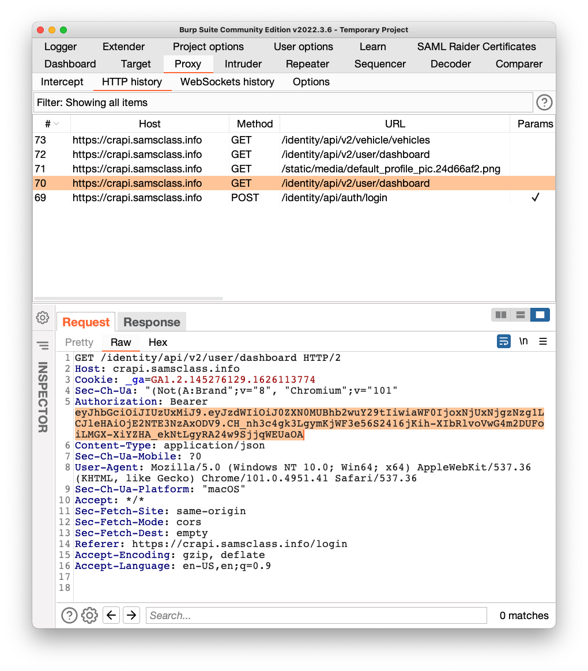Switch to the Response tab

point(152,322)
